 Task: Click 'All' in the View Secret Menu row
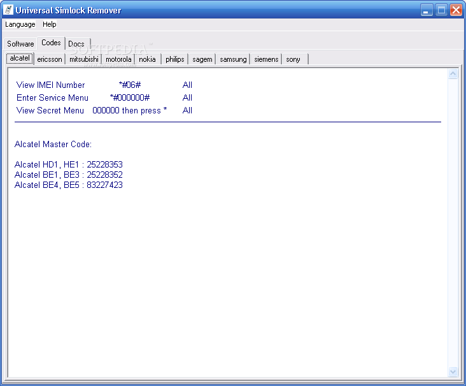[x=187, y=111]
